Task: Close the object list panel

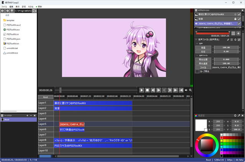Action: [242, 10]
